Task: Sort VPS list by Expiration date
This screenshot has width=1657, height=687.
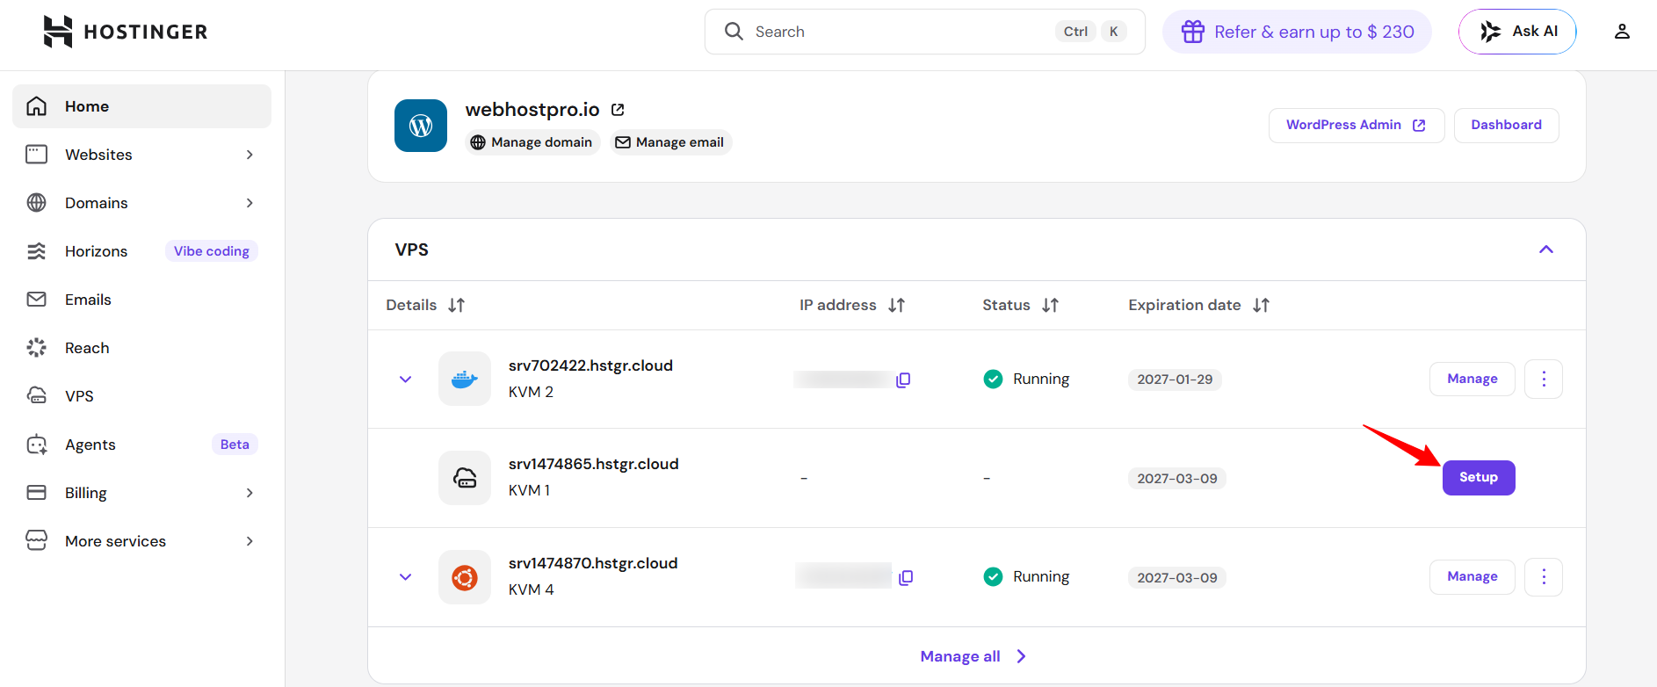Action: [x=1261, y=305]
